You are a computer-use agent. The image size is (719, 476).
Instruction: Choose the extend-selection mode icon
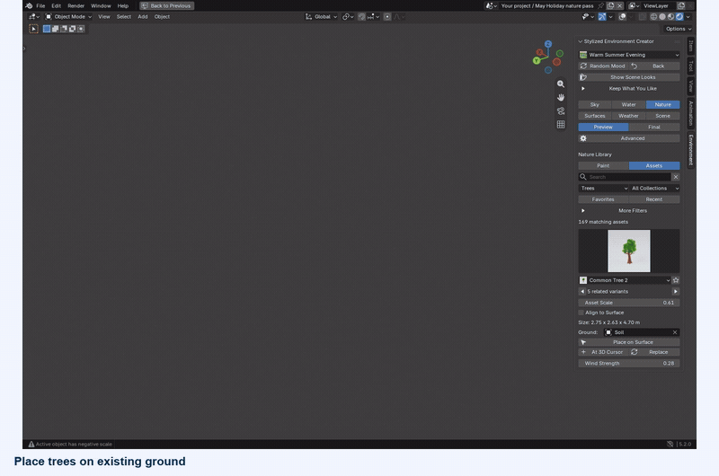(55, 29)
